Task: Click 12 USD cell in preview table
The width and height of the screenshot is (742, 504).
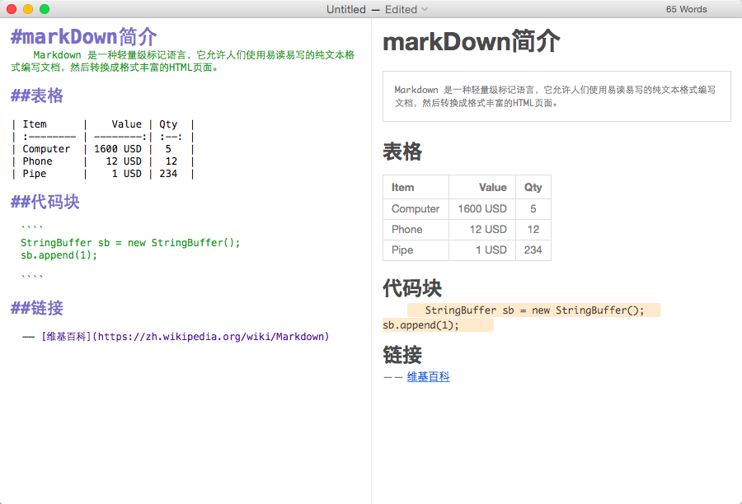Action: click(x=482, y=229)
